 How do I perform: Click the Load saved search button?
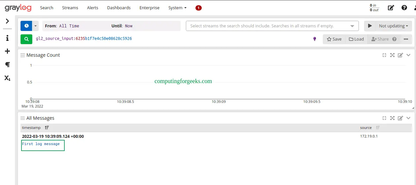(x=356, y=39)
